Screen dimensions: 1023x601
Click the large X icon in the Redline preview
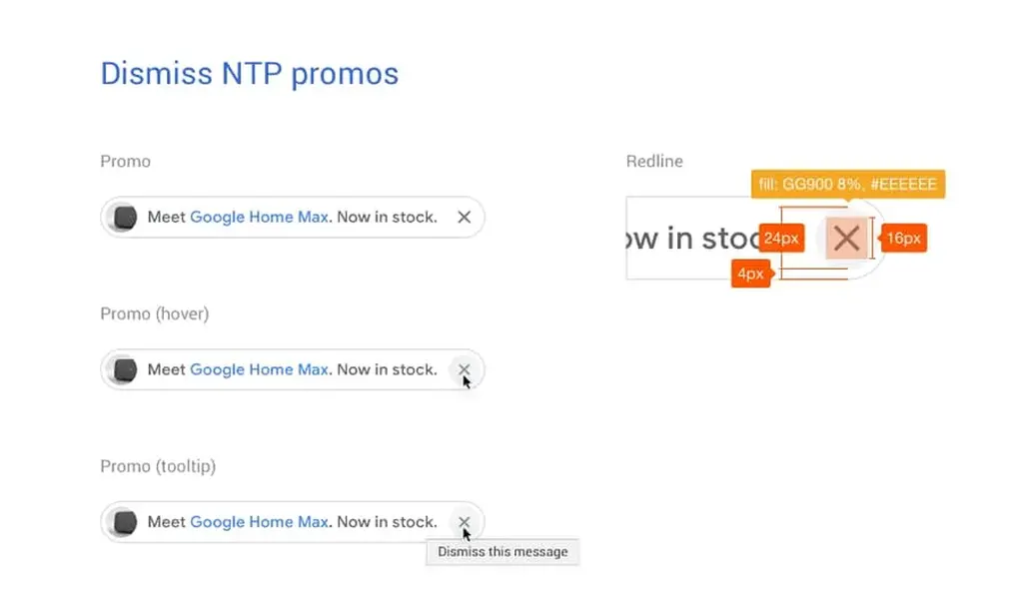click(x=846, y=238)
